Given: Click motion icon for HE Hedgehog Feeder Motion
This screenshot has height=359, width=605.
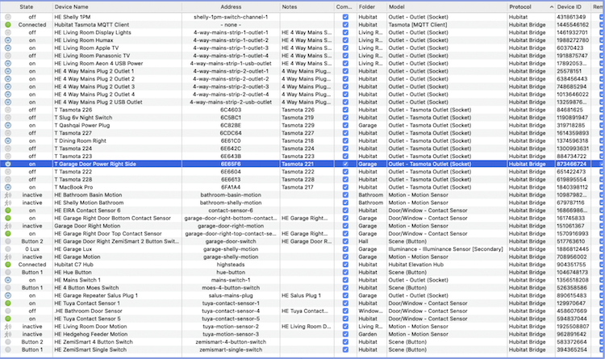Looking at the screenshot, I should tap(8, 334).
